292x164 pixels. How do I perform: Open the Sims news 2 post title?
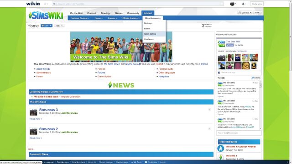(x=48, y=129)
